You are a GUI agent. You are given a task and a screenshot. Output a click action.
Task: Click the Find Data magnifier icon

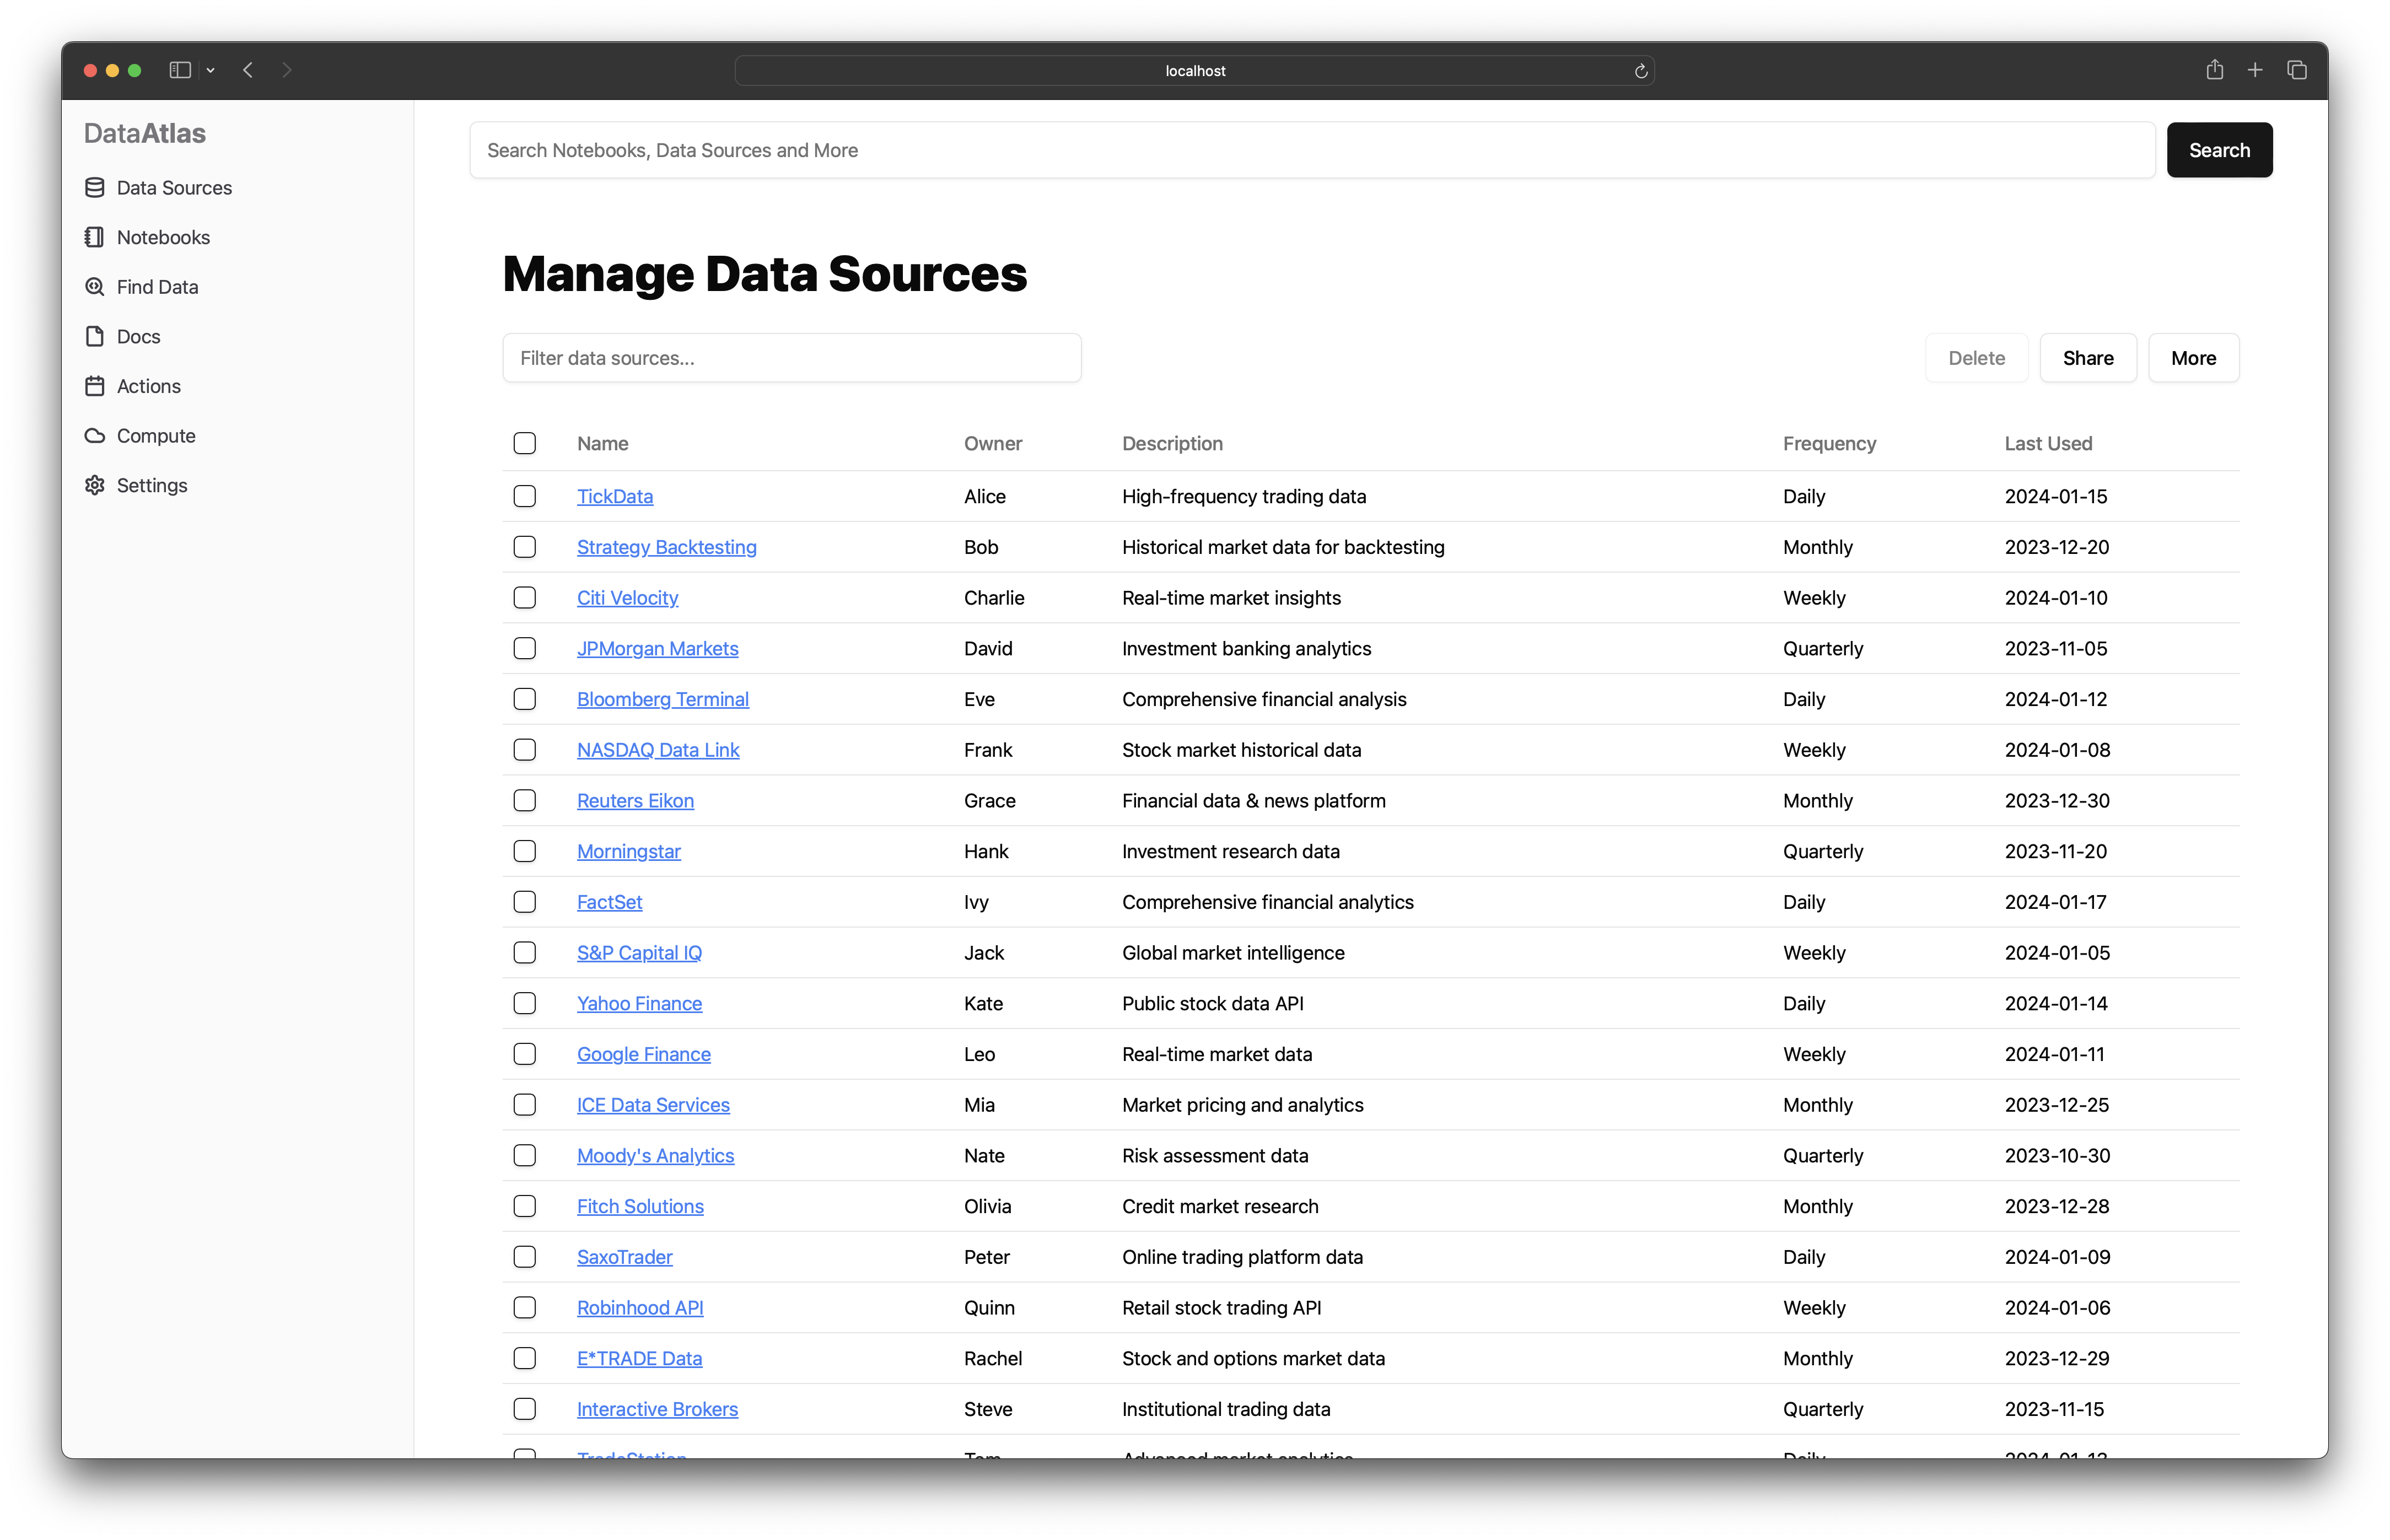[95, 287]
